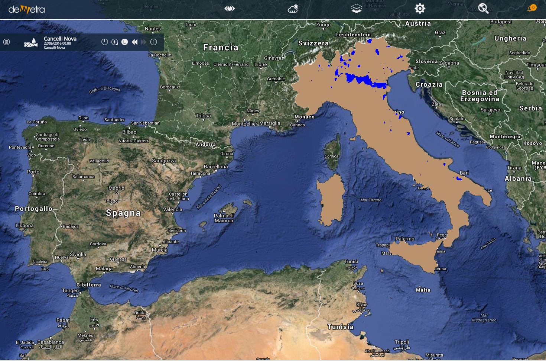Click the Serbia map label
Image resolution: width=546 pixels, height=361 pixels.
click(530, 108)
